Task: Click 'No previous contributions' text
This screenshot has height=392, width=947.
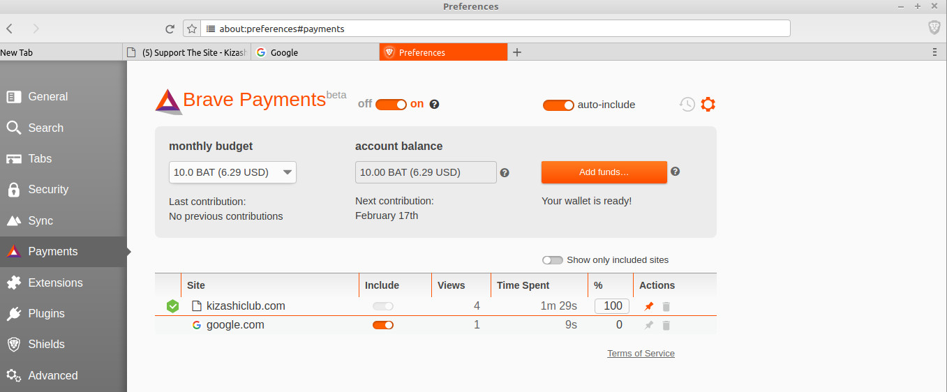Action: pyautogui.click(x=226, y=216)
